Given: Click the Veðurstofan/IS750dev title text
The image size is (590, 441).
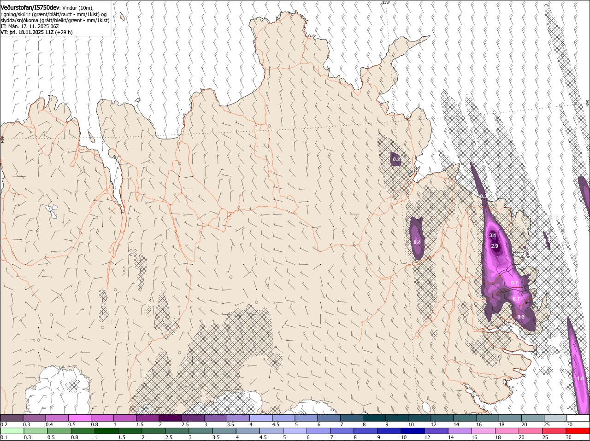Looking at the screenshot, I should point(30,7).
